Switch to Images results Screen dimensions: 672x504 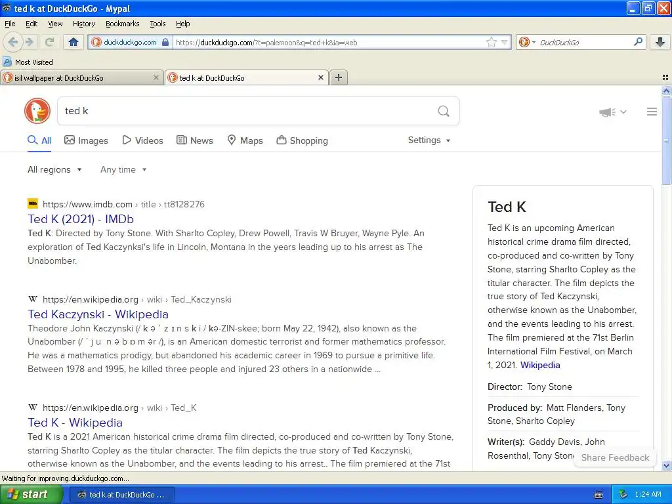tap(86, 140)
